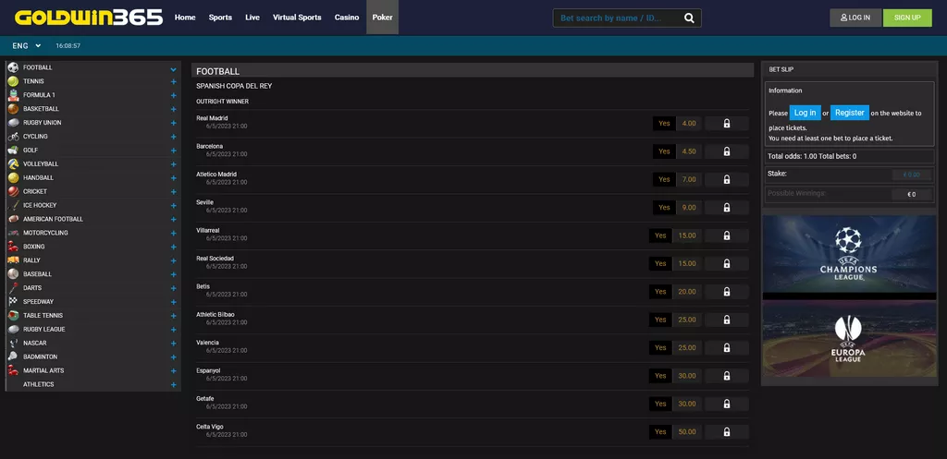Select Barcelona Yes 4.50 odds
947x459 pixels.
[x=677, y=151]
